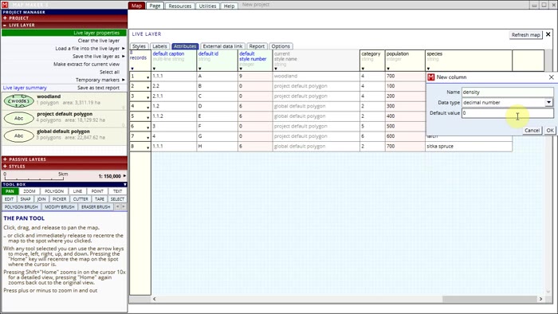Close the Live Layer panel with X
The image size is (558, 314).
tap(548, 34)
